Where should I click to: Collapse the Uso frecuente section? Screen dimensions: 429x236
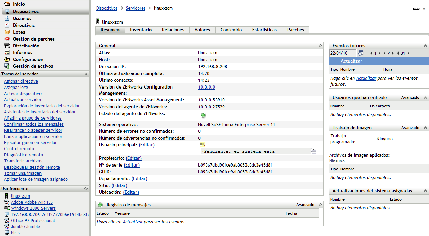pyautogui.click(x=86, y=189)
